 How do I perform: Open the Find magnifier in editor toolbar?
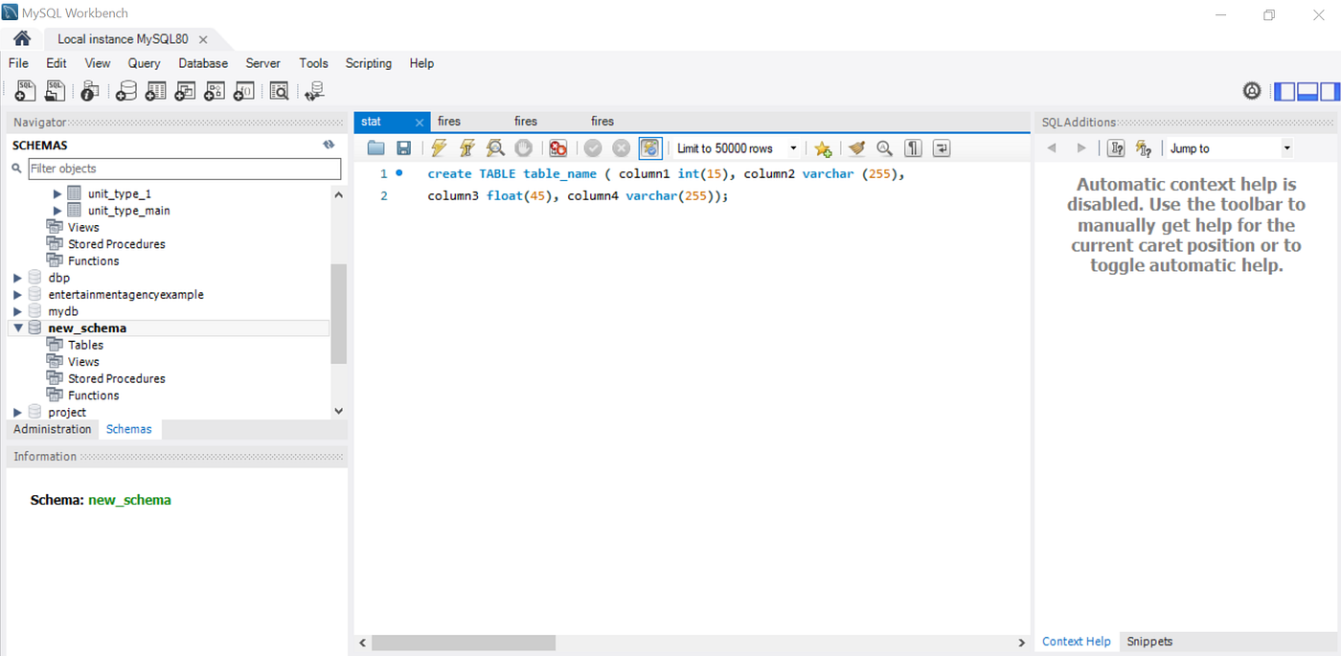coord(884,148)
